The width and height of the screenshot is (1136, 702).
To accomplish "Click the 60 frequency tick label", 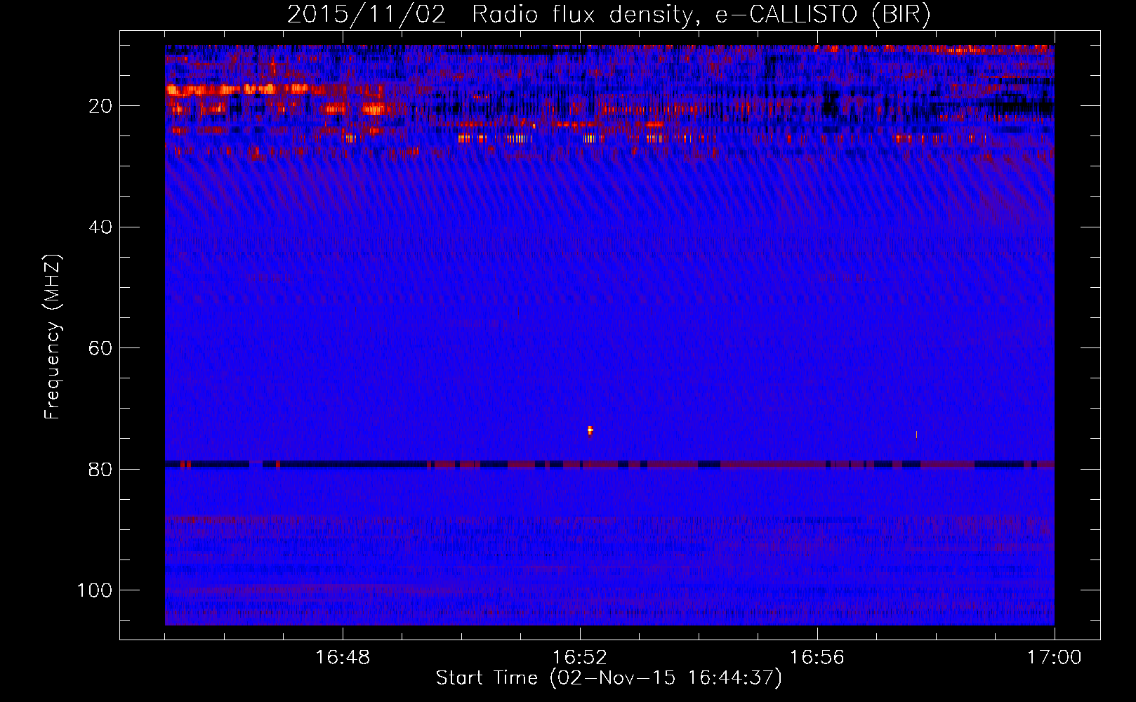I will (x=100, y=348).
